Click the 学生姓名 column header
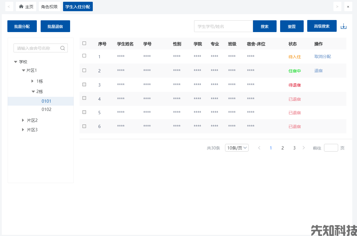357x236 pixels. pyautogui.click(x=125, y=44)
